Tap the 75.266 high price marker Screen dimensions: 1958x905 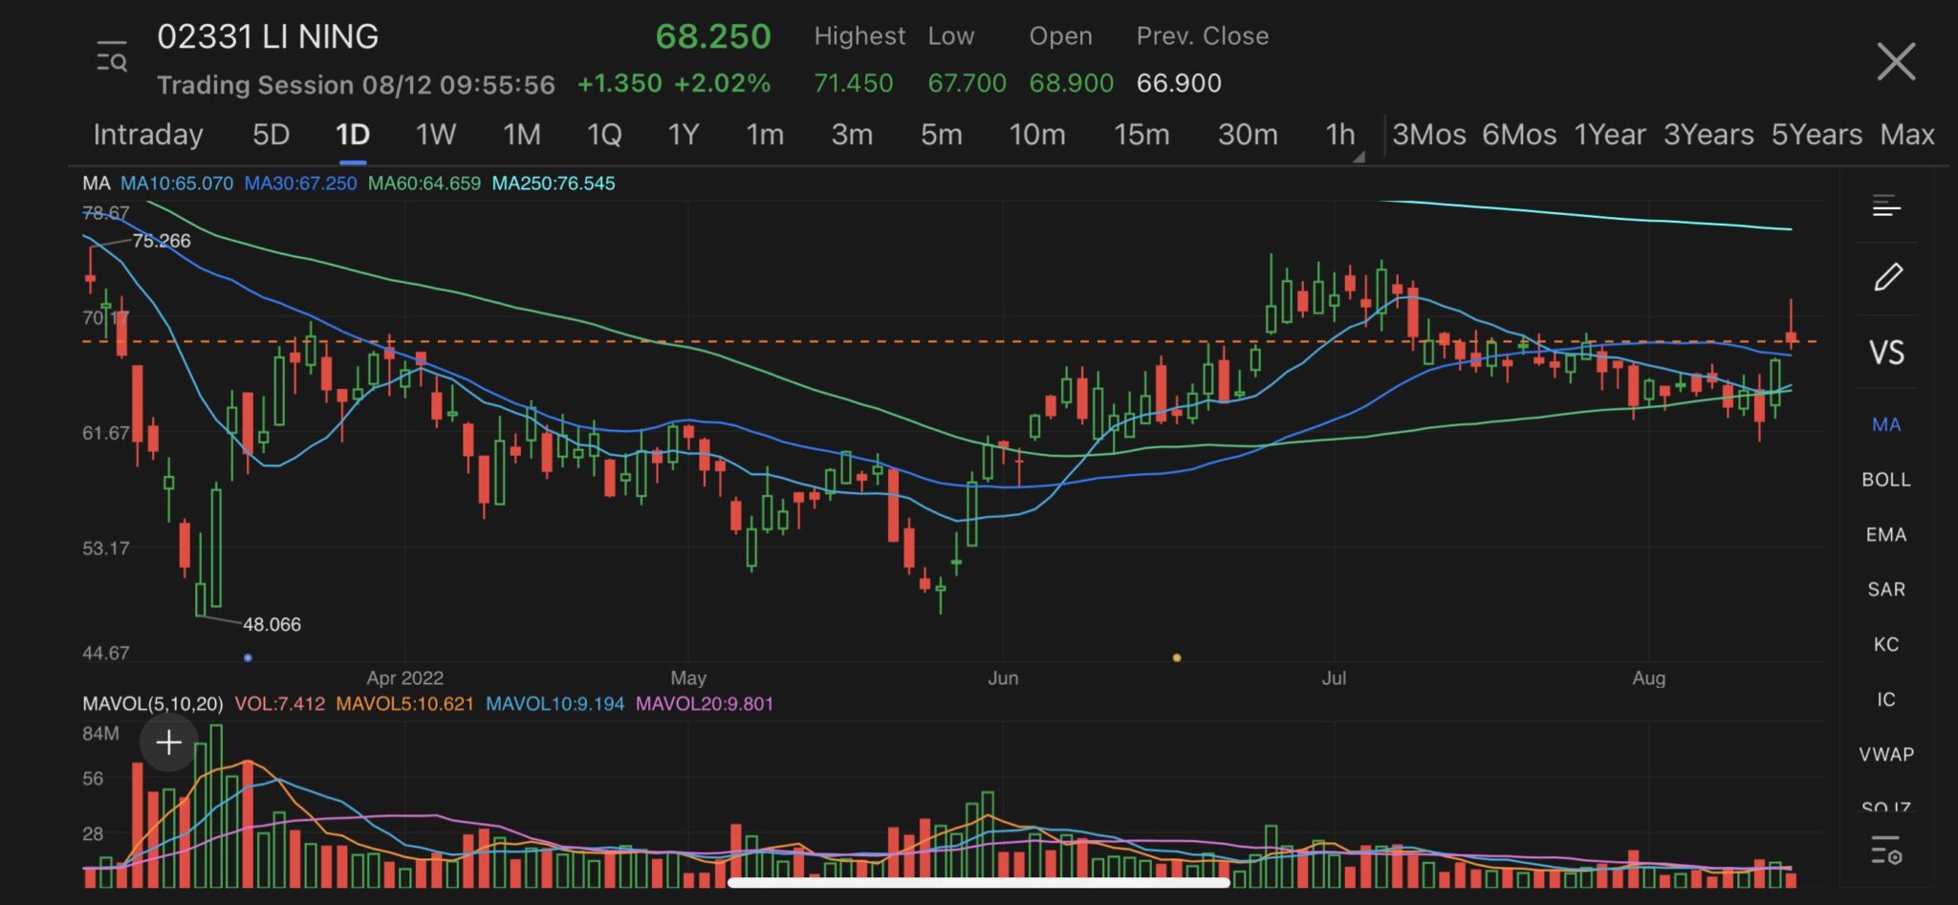click(x=162, y=240)
